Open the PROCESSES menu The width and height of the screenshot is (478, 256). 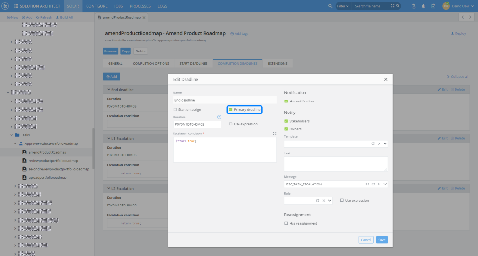(140, 6)
